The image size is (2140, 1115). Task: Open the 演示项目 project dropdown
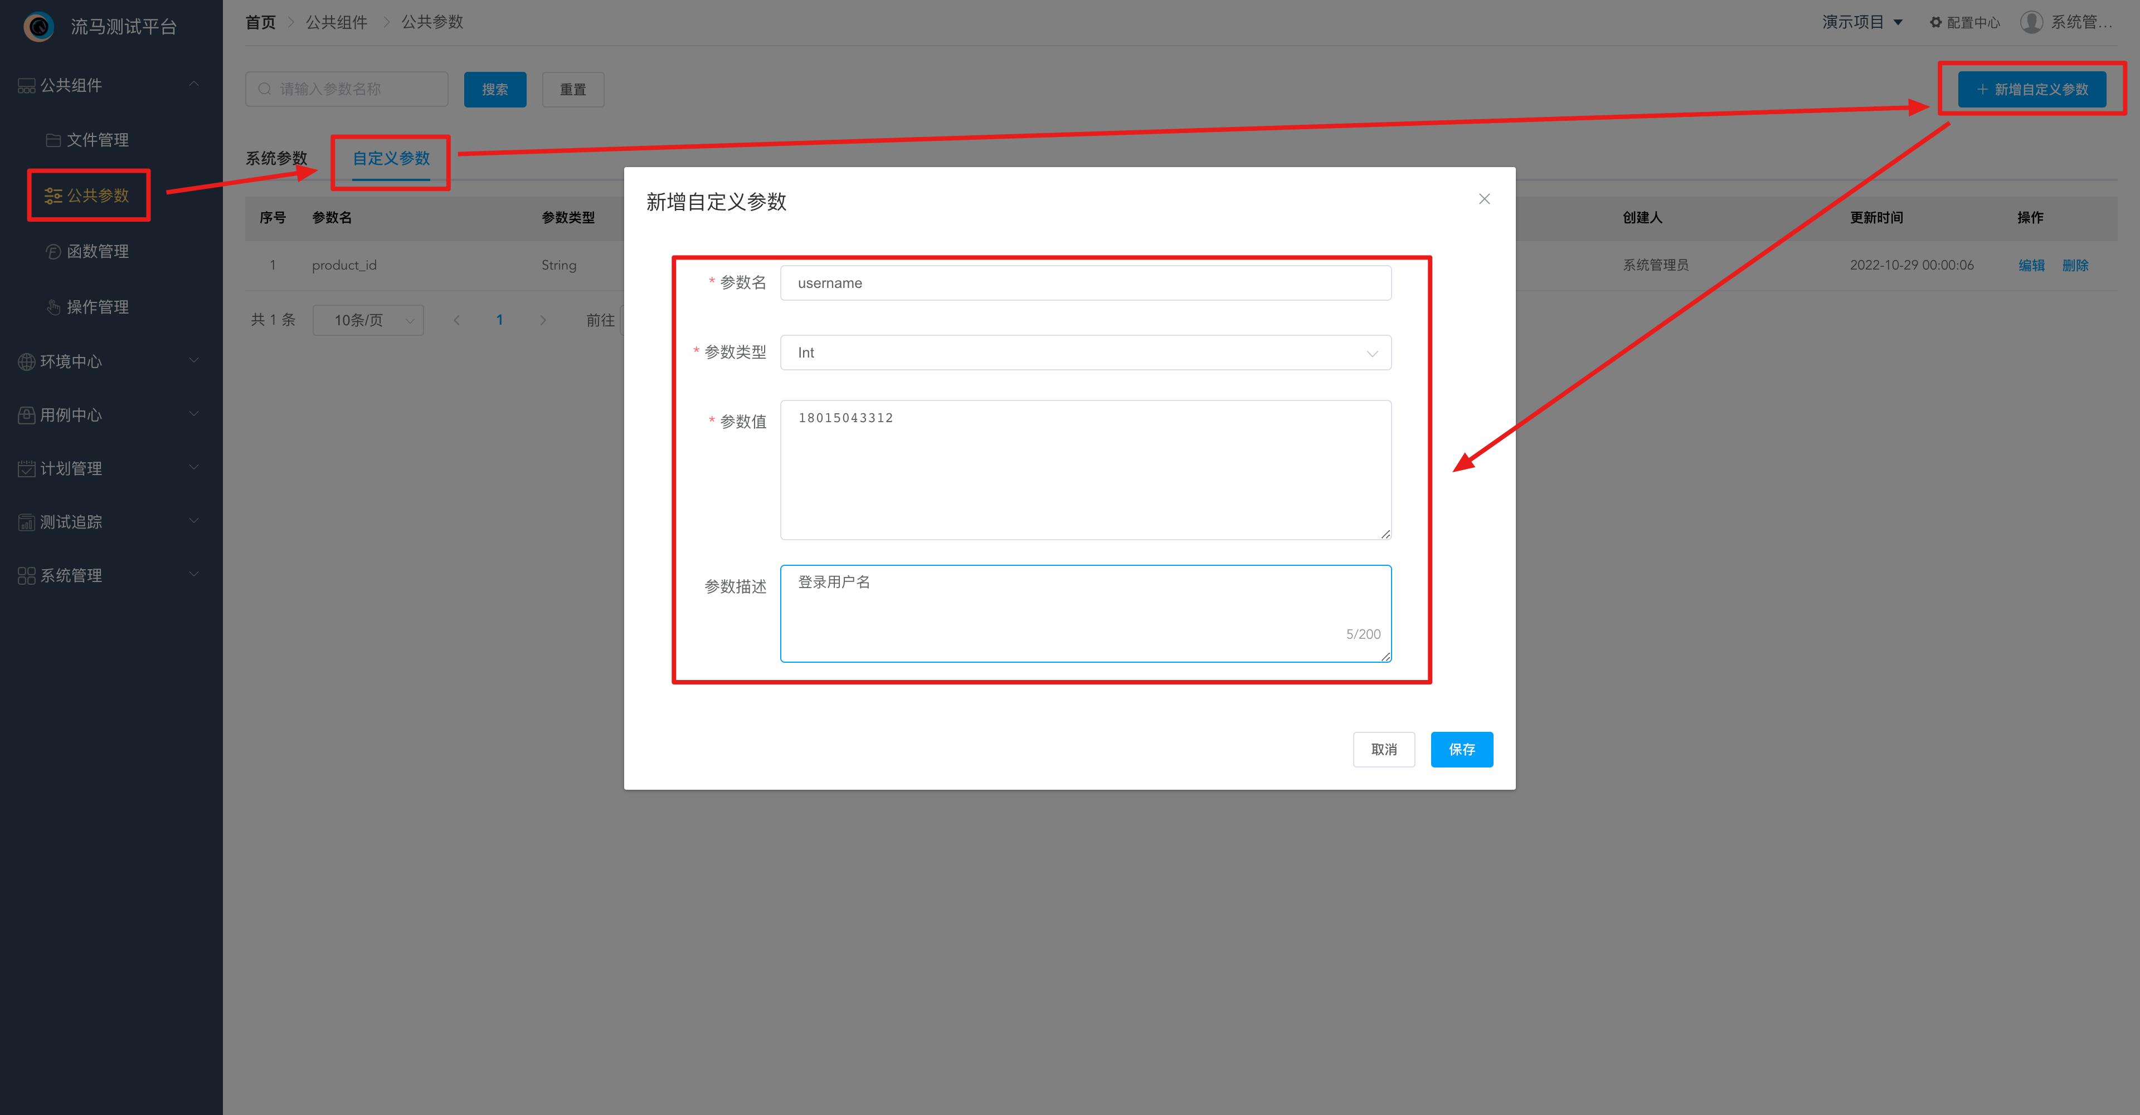pyautogui.click(x=1862, y=22)
